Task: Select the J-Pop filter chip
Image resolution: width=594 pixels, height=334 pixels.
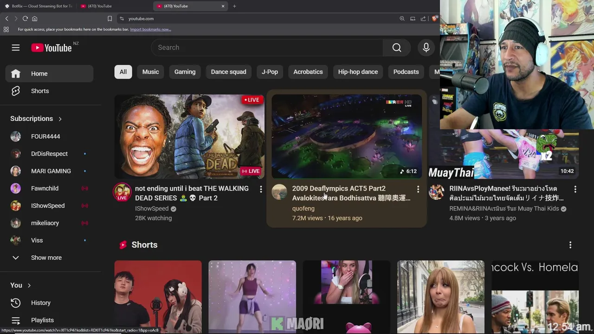Action: (270, 72)
